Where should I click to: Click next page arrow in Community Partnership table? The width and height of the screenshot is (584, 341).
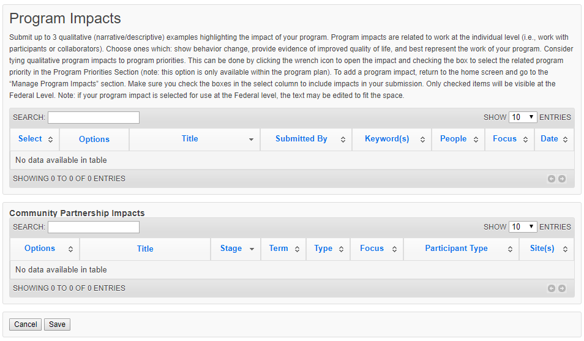[x=561, y=288]
